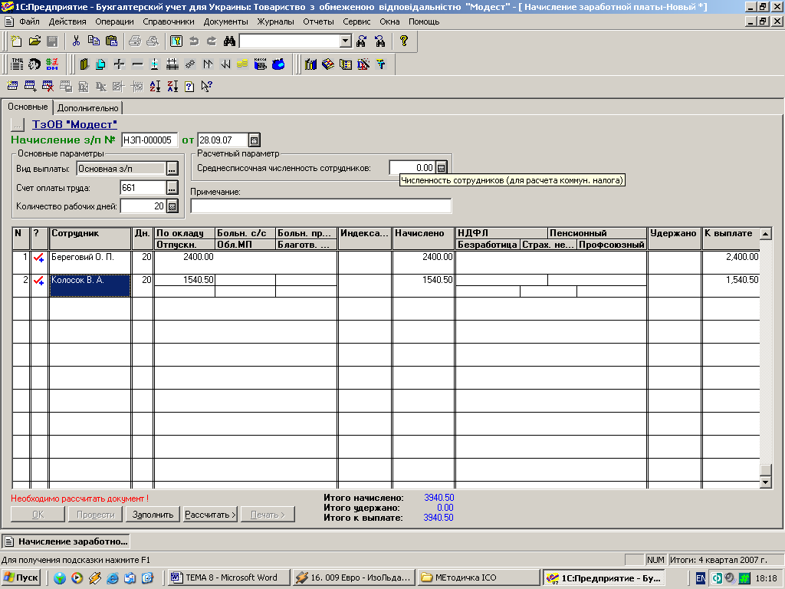Click the New document toolbar icon
Viewport: 785px width, 589px height.
pos(17,41)
